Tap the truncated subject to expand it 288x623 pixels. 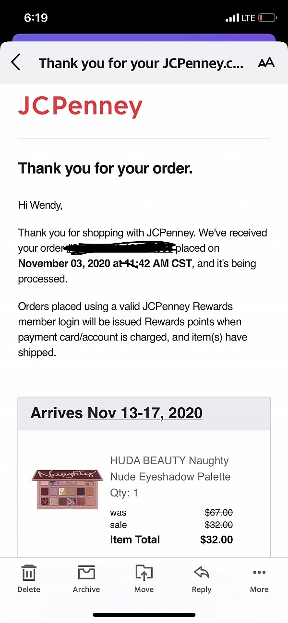pos(141,63)
